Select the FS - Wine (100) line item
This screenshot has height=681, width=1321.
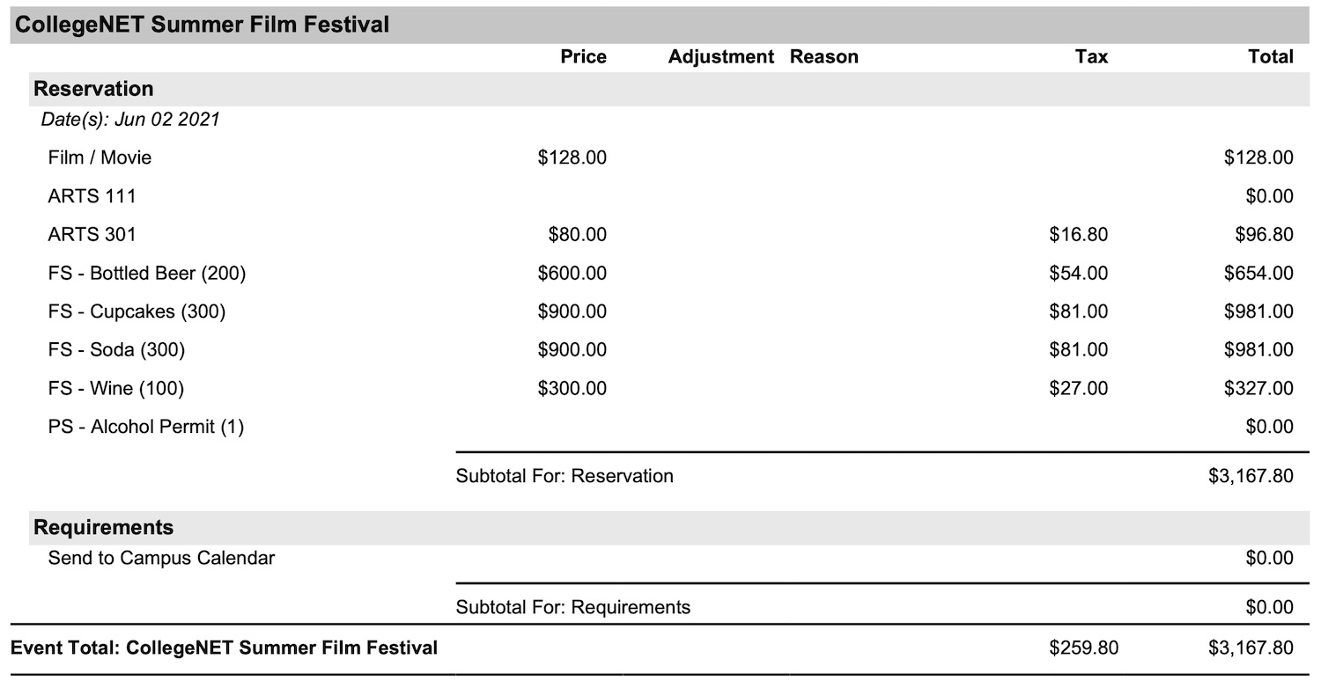(x=116, y=389)
